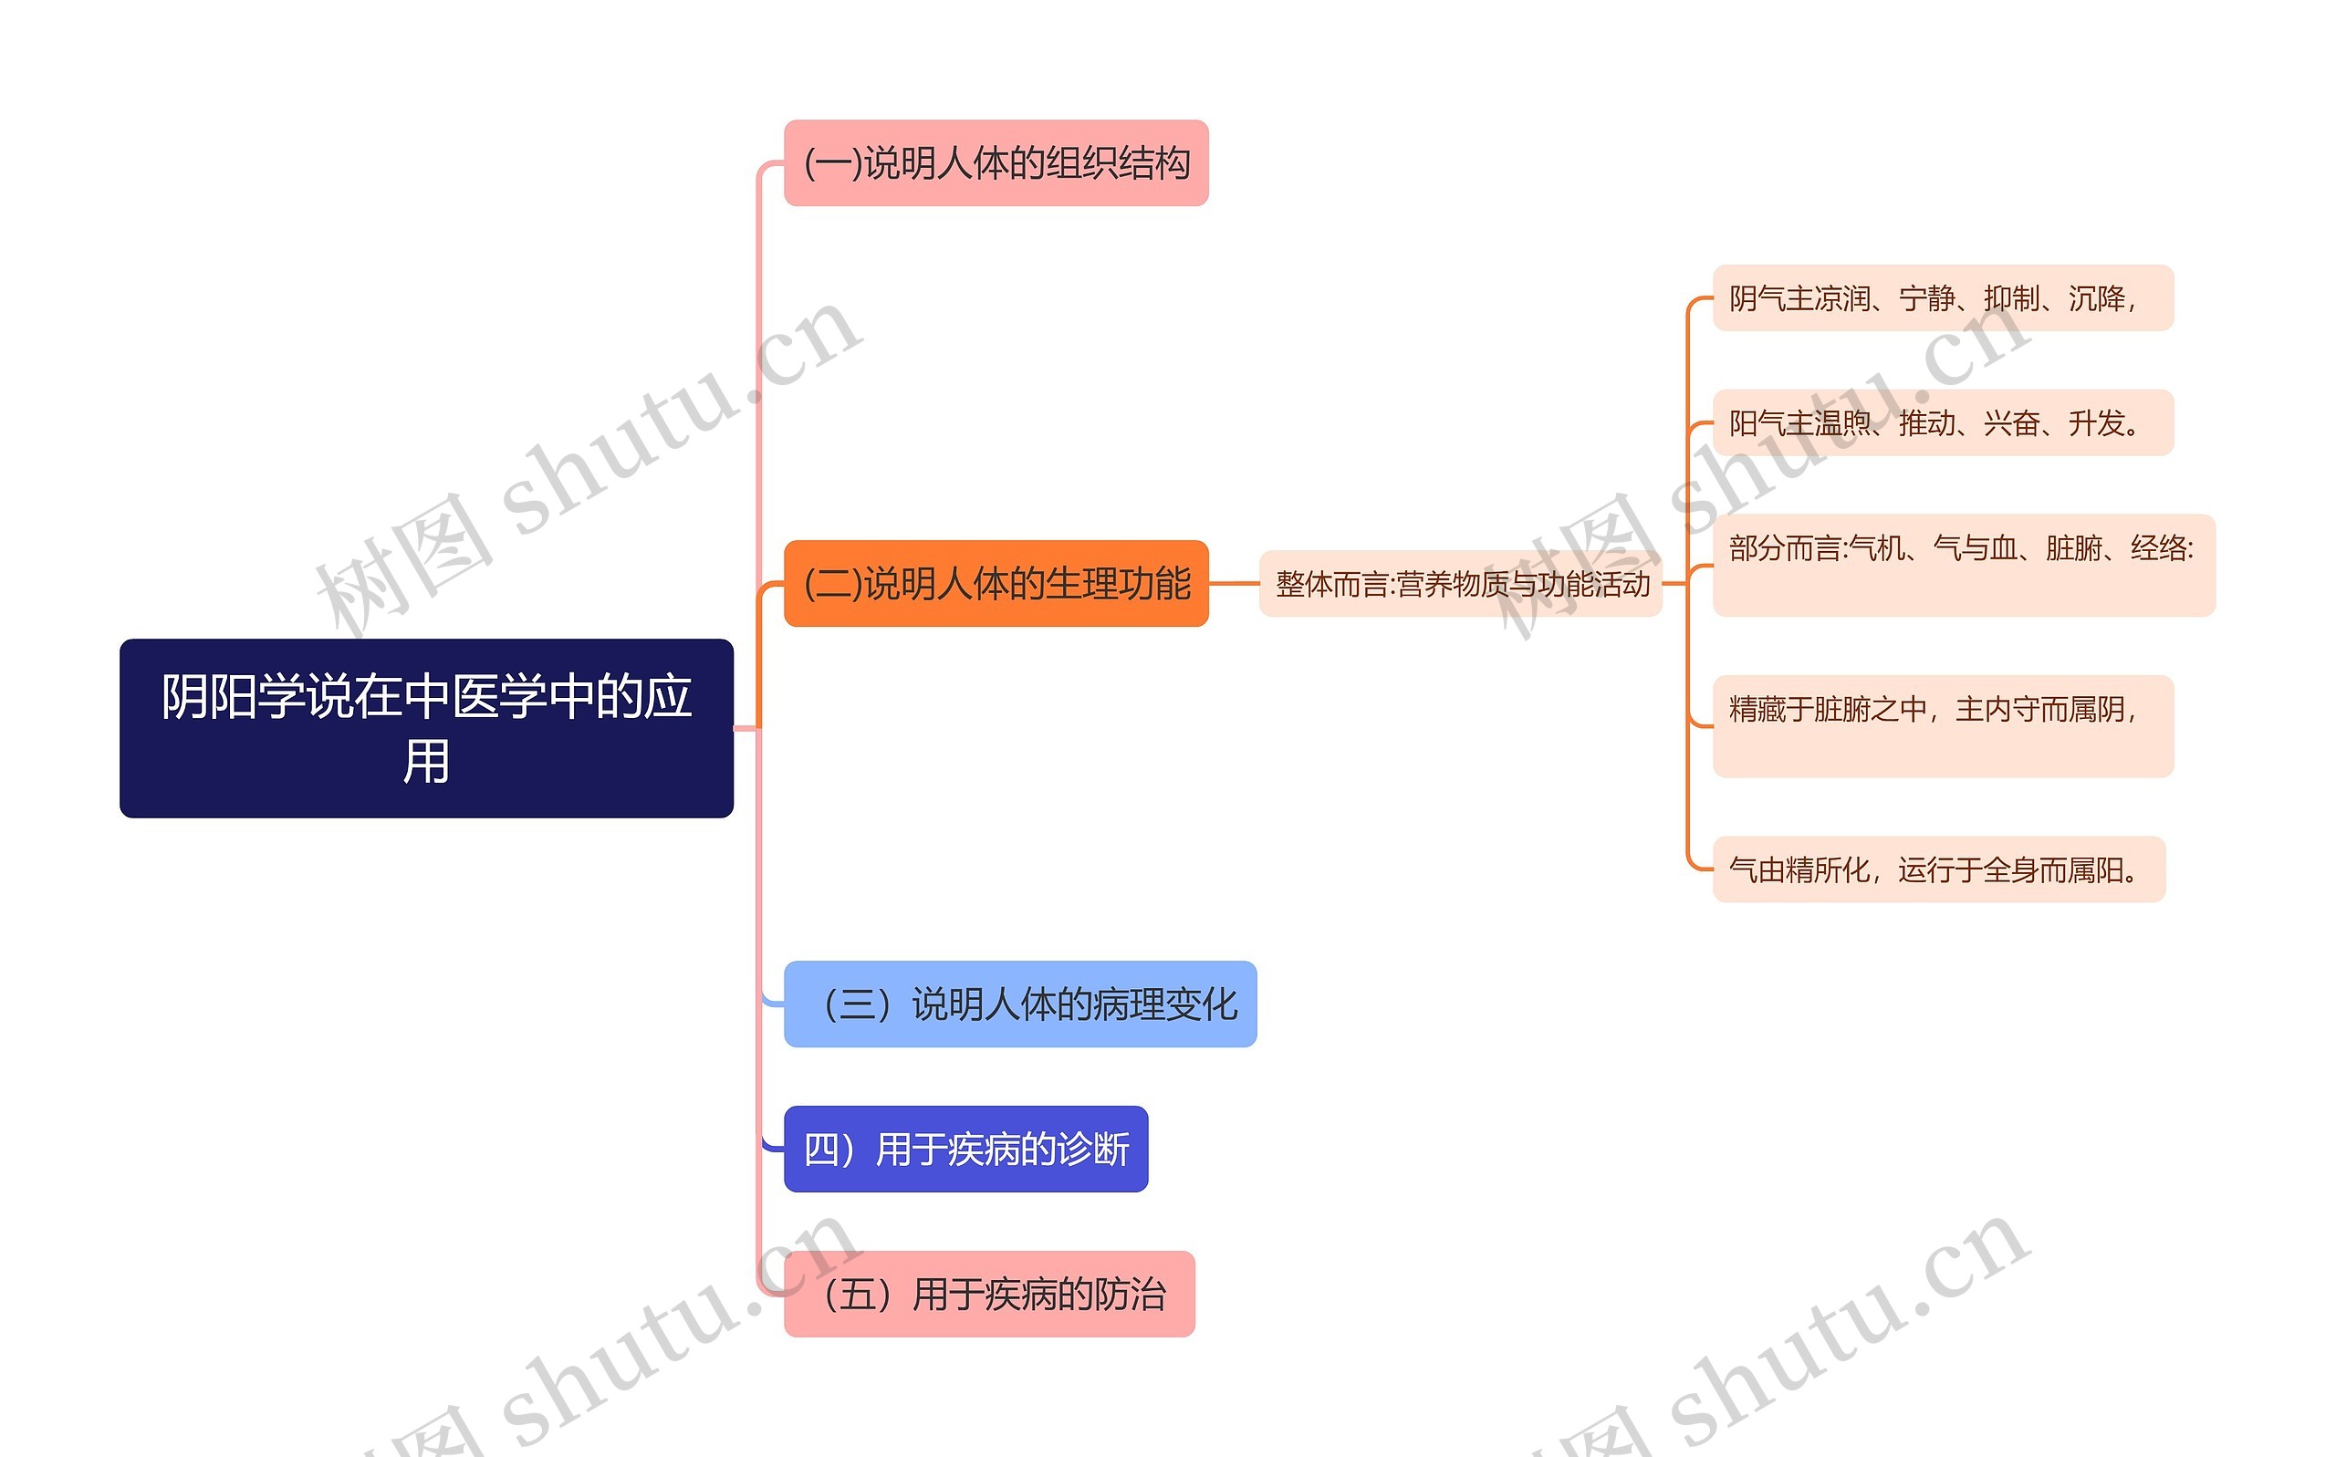
Task: Scroll down to view hidden mind map nodes
Action: pos(1168,1343)
